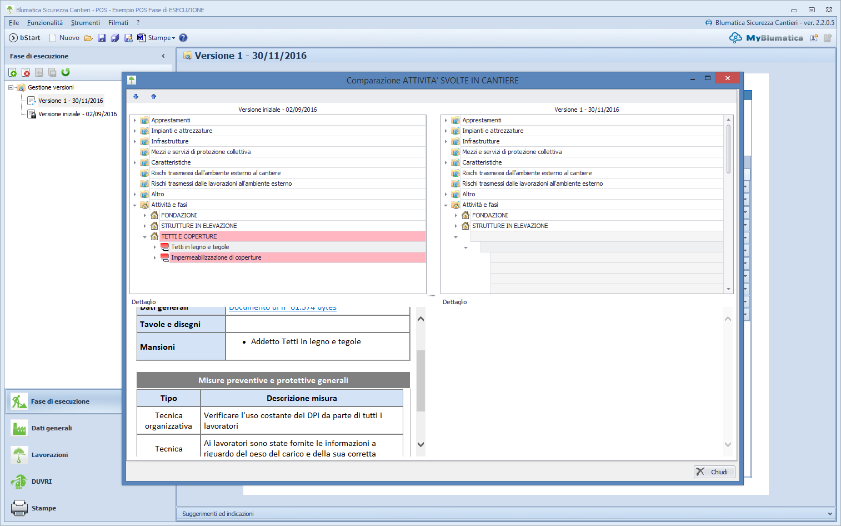Open the Funzionalità menu
The width and height of the screenshot is (841, 526).
[44, 23]
